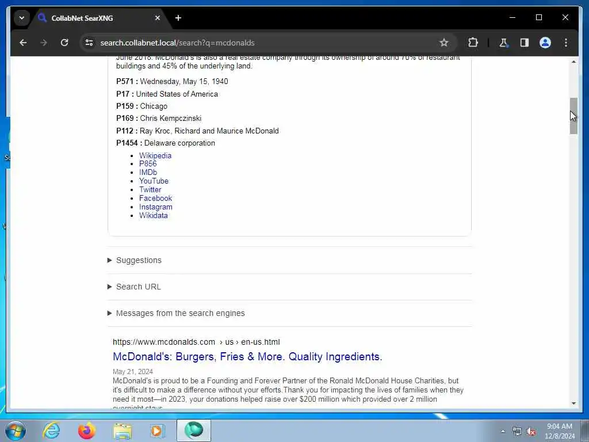Launch Firefox from taskbar
Viewport: 589px width, 442px height.
click(x=86, y=430)
